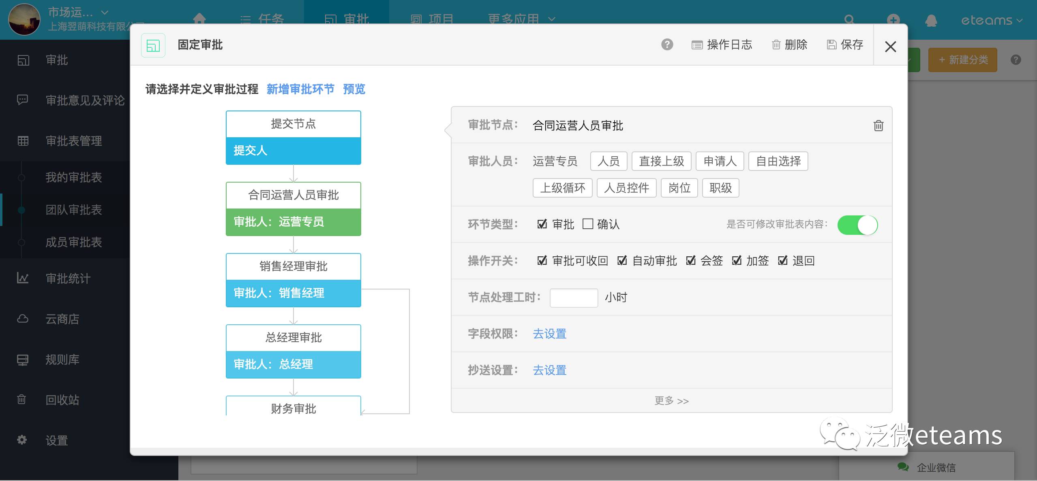Click the 直接上级 approver button
Viewport: 1037px width, 481px height.
(x=661, y=161)
